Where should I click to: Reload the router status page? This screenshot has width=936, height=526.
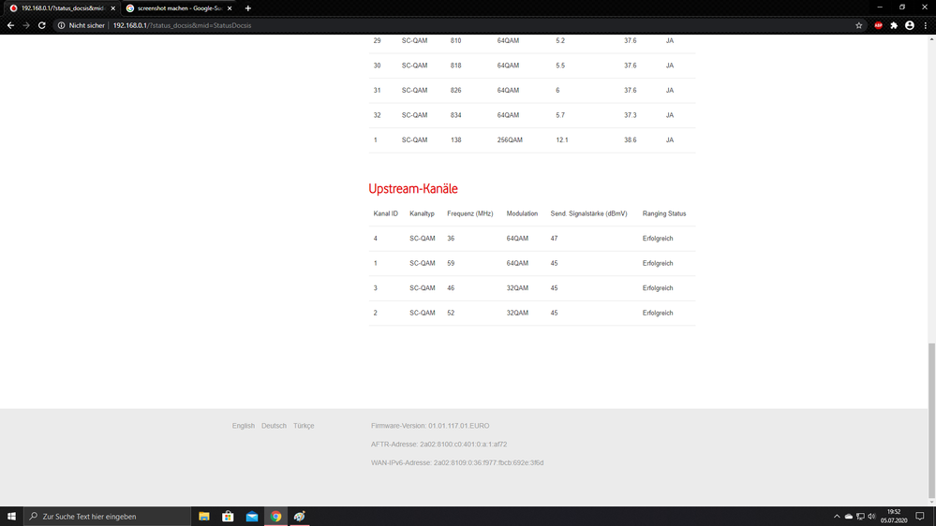(42, 25)
